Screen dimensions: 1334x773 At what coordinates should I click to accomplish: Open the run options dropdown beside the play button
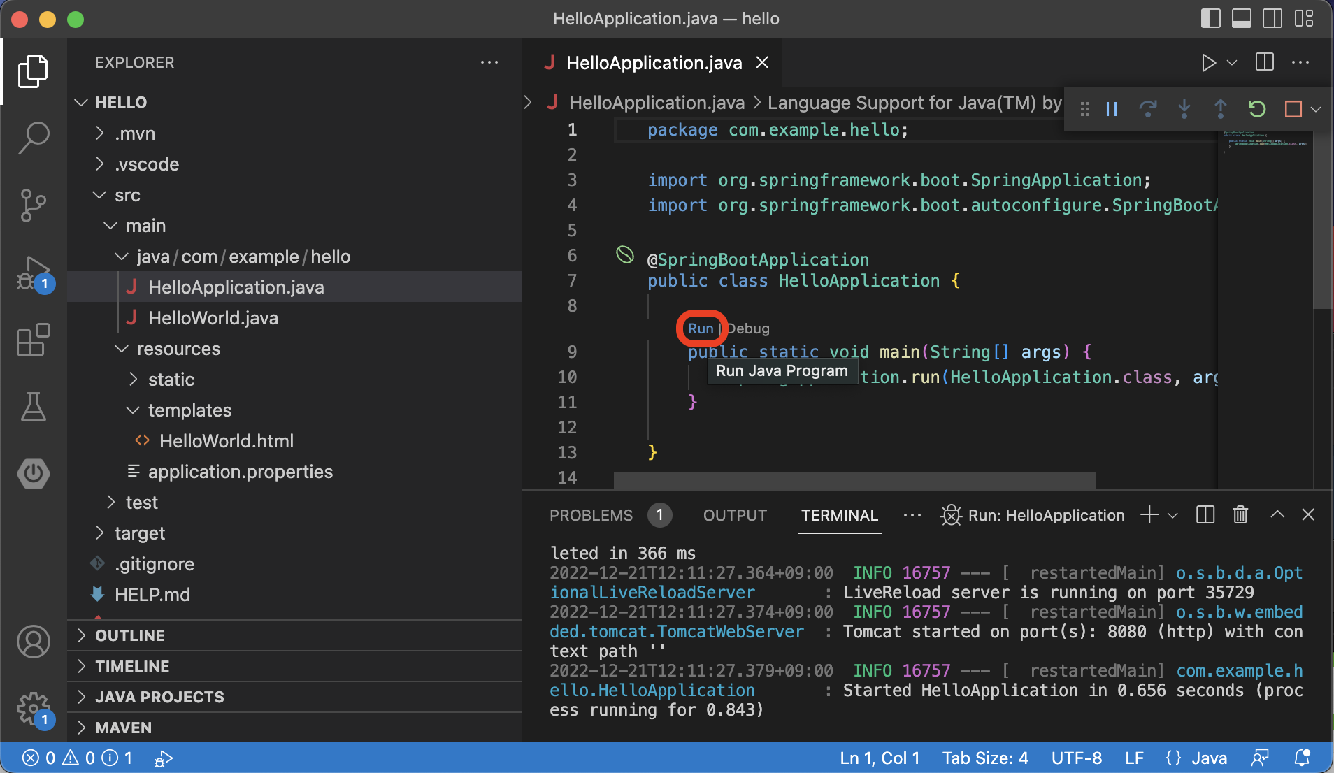pyautogui.click(x=1233, y=63)
